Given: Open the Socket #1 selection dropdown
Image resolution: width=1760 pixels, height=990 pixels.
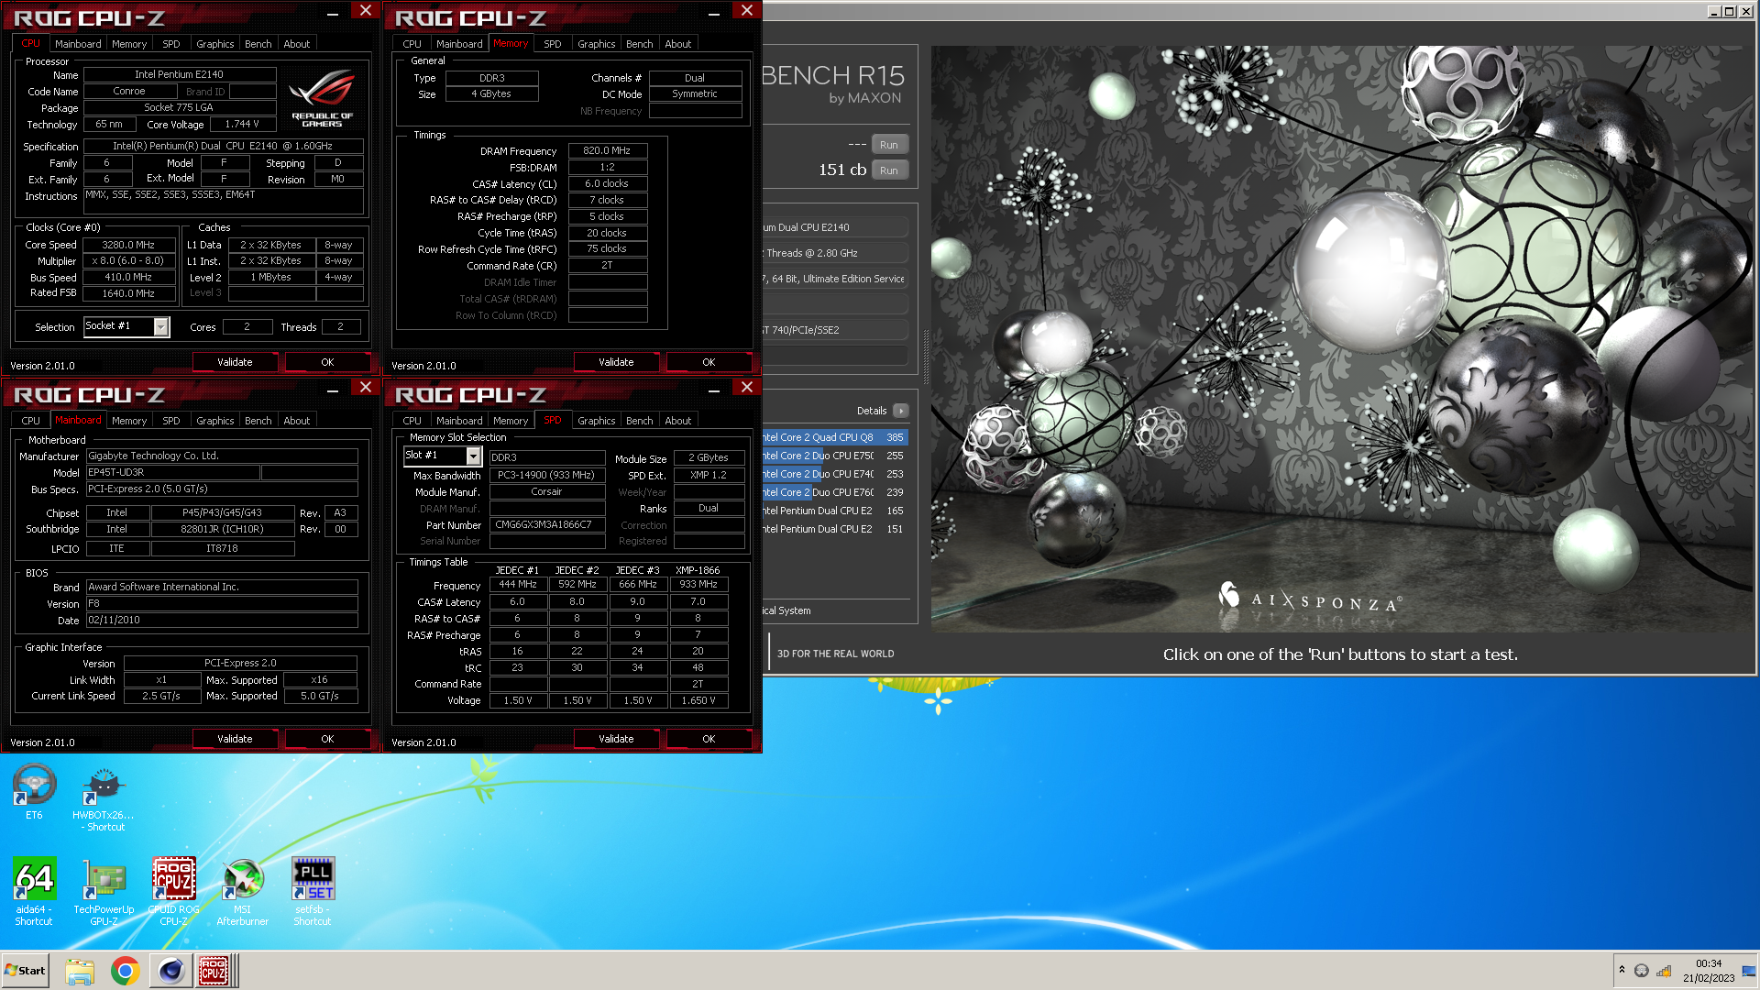Looking at the screenshot, I should (161, 327).
